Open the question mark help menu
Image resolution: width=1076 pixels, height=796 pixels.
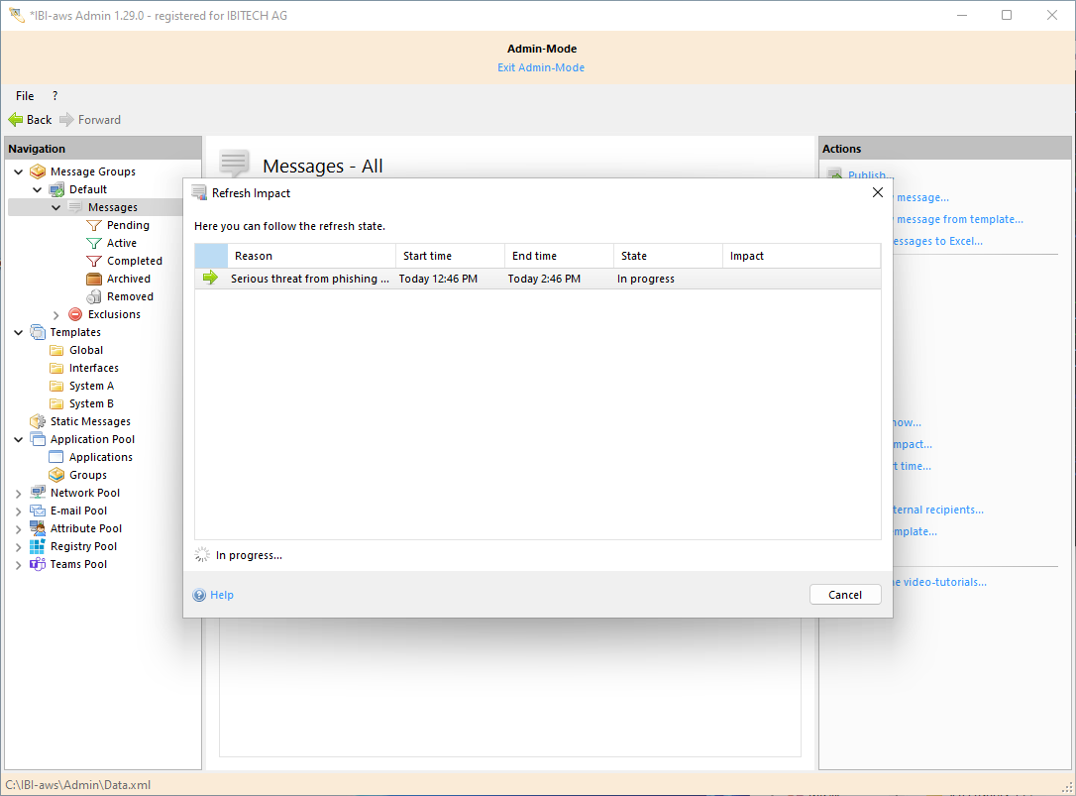pos(54,96)
